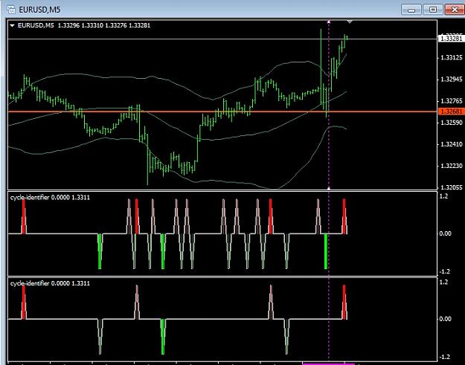Click the 1.33125 price scale value
This screenshot has width=465, height=365.
tap(452, 57)
